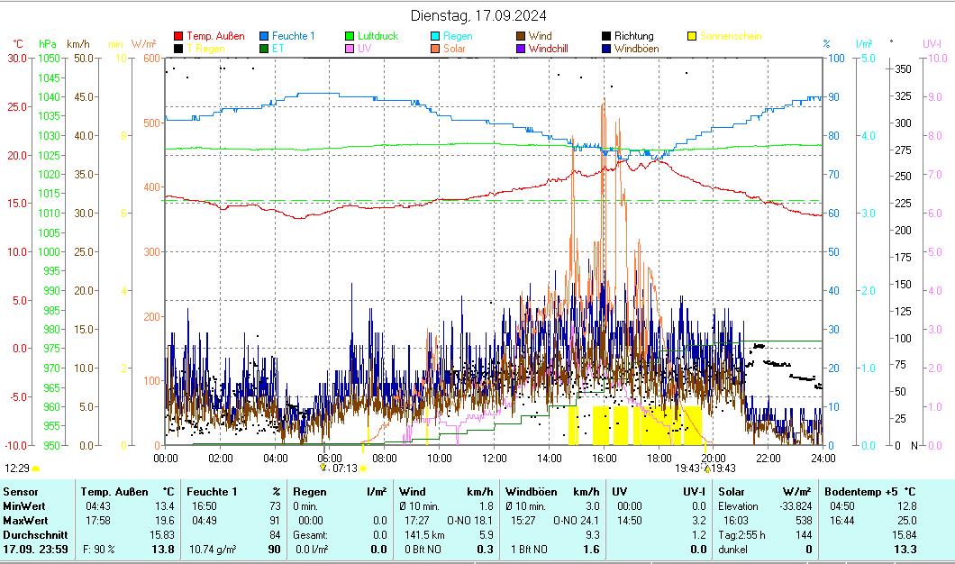Screen dimensions: 955x564
Task: Click the orange Solar legend square
Action: (435, 49)
